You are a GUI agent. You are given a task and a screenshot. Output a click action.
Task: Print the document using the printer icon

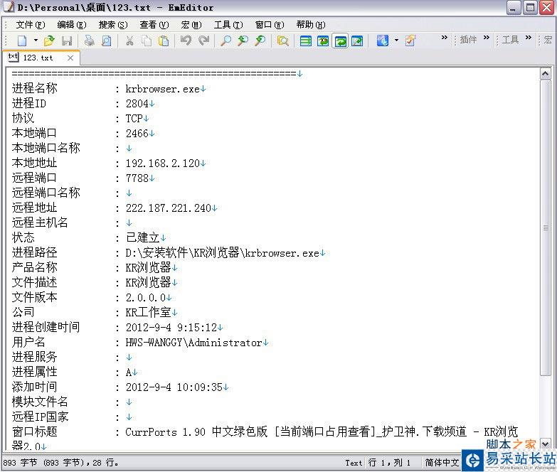click(x=89, y=41)
